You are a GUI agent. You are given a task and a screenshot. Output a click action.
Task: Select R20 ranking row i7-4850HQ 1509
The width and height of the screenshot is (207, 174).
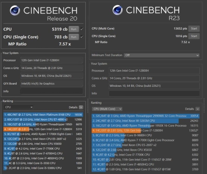click(43, 158)
